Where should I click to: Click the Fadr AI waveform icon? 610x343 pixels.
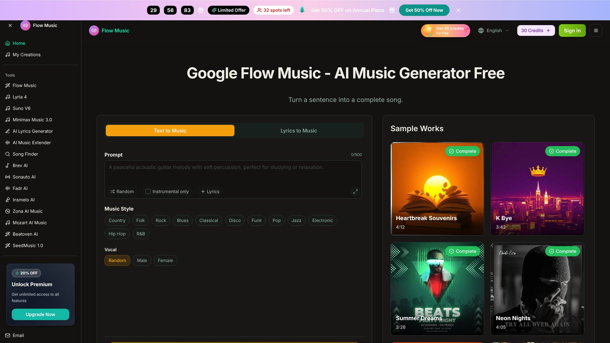8,188
